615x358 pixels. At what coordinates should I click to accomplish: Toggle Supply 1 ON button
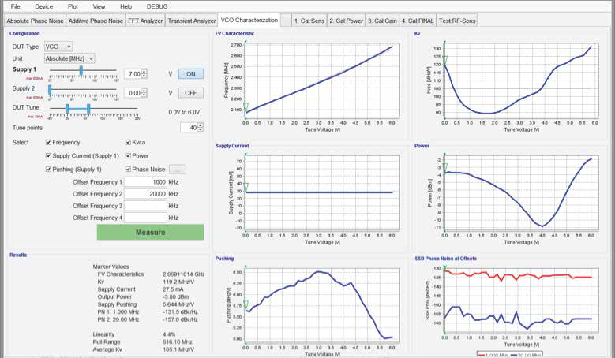[x=191, y=74]
